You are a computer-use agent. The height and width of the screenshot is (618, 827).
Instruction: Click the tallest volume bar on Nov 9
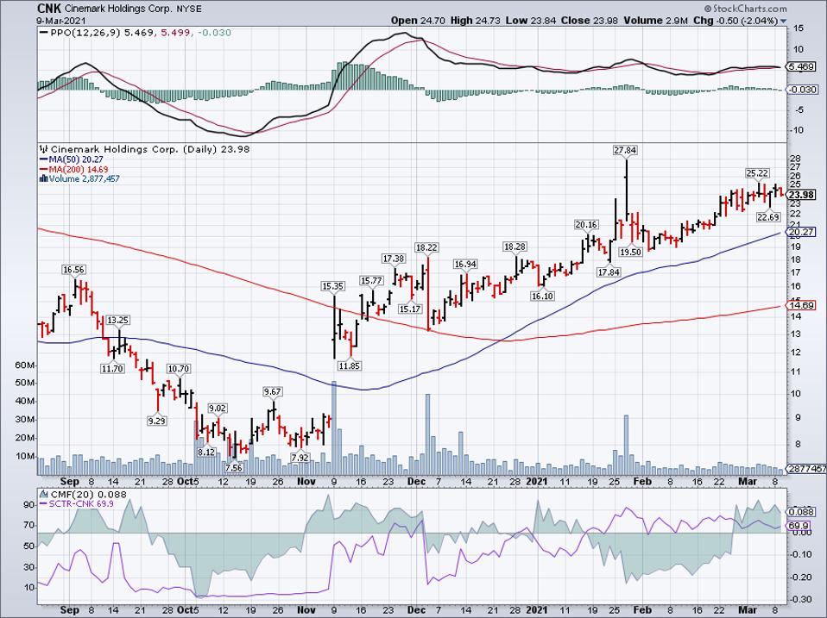pyautogui.click(x=334, y=428)
